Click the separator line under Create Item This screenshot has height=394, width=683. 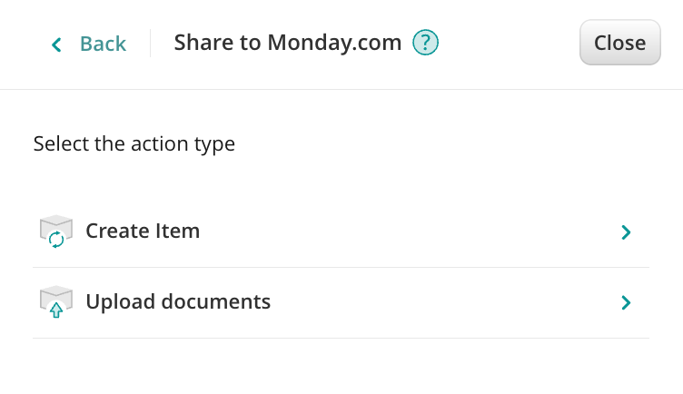click(341, 267)
